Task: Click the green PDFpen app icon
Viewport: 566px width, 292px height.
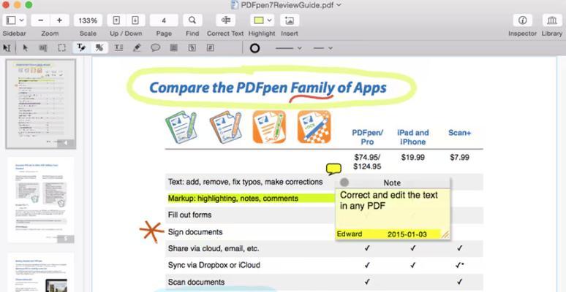Action: tap(181, 128)
